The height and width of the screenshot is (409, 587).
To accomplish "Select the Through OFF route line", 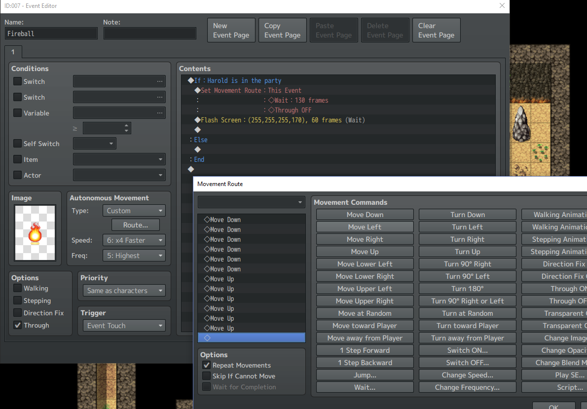I will [x=338, y=110].
